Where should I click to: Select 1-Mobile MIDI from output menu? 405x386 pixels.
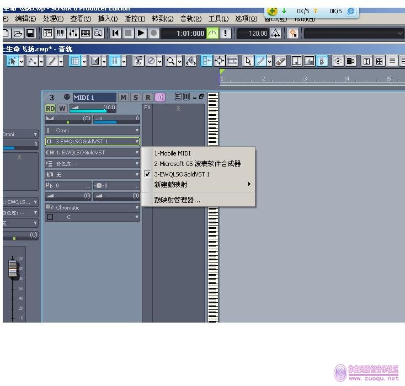coord(198,153)
